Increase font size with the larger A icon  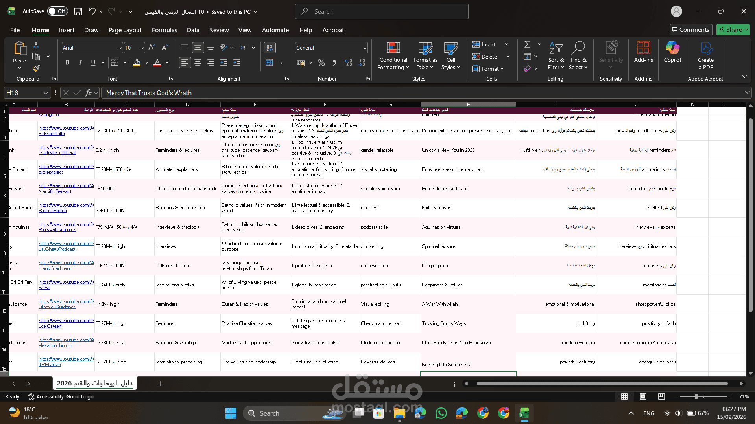[152, 48]
